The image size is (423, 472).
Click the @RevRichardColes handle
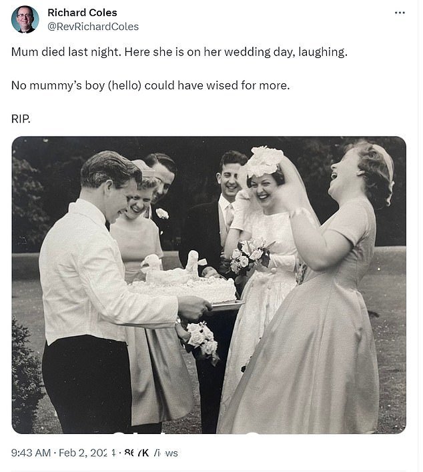[x=93, y=27]
